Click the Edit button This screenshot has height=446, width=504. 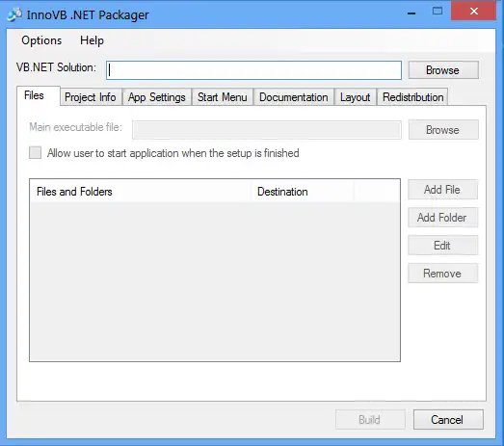coord(442,246)
